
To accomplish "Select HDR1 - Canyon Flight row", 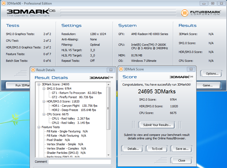I will [75, 106].
